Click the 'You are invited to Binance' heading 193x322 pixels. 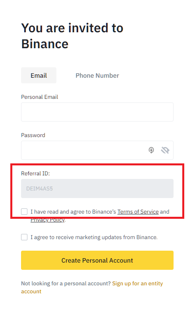coord(72,36)
